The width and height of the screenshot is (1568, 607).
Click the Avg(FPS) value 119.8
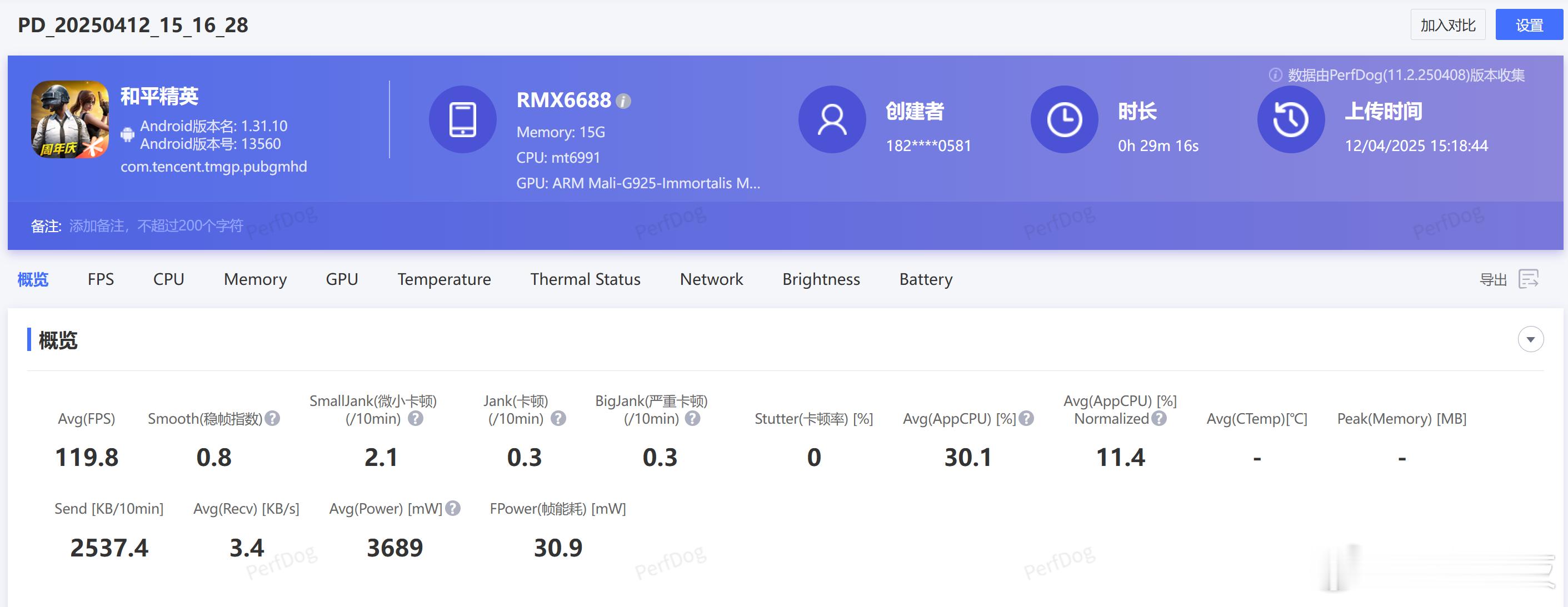pos(87,458)
